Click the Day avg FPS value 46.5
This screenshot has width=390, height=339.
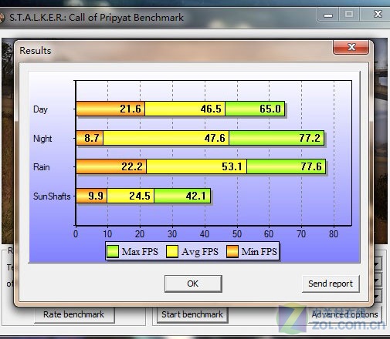(211, 109)
